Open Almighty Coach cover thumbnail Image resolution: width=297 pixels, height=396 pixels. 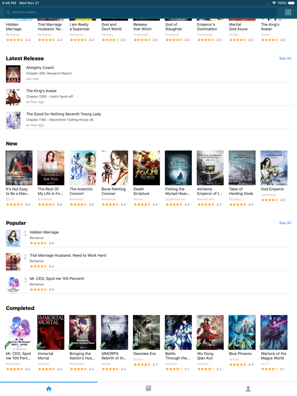click(13, 74)
